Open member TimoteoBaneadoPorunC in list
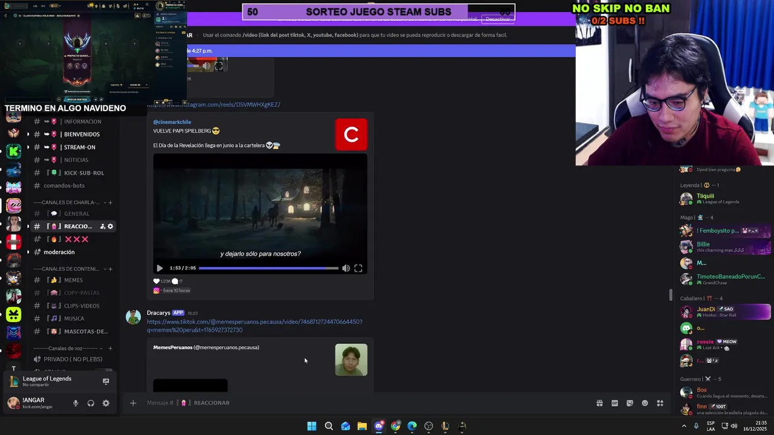Screen dimensions: 774x435 point(725,279)
